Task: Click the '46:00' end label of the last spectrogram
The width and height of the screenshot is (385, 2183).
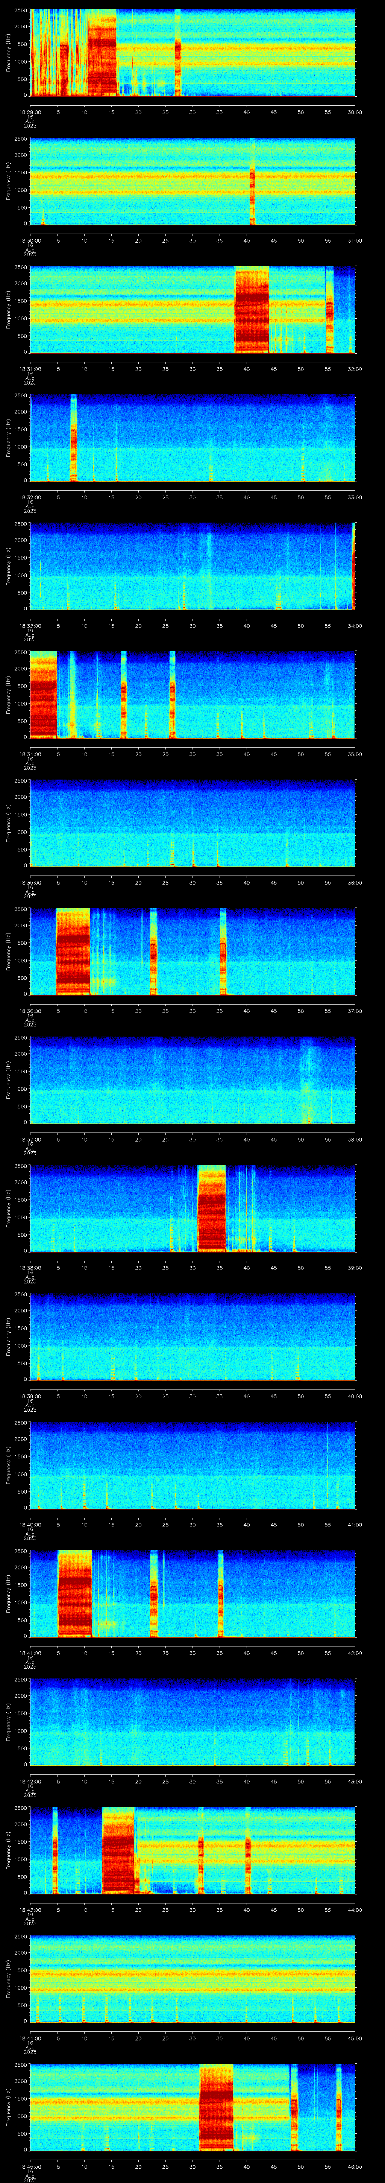Action: click(x=355, y=2167)
